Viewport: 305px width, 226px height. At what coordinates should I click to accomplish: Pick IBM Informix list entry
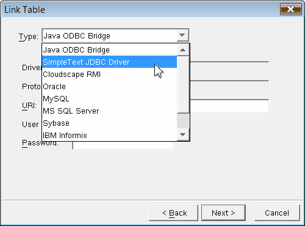pos(109,135)
